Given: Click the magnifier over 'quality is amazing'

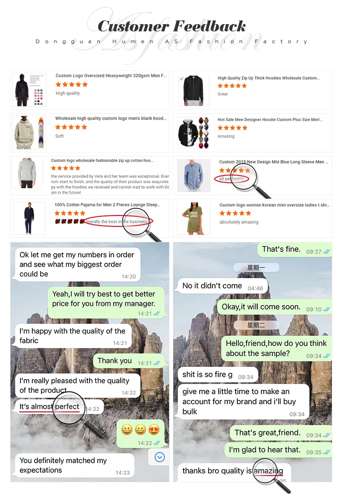Looking at the screenshot, I should [x=271, y=476].
